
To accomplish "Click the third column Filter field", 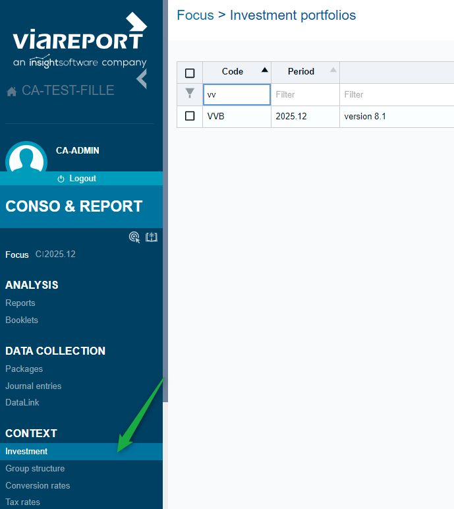I will coord(397,94).
